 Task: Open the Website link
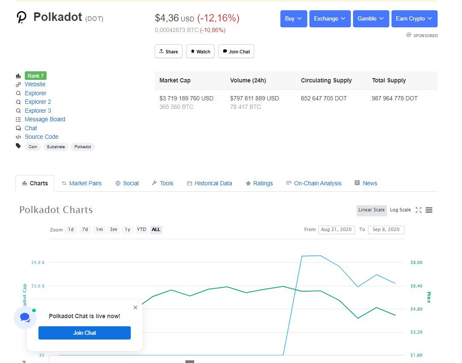click(x=35, y=84)
